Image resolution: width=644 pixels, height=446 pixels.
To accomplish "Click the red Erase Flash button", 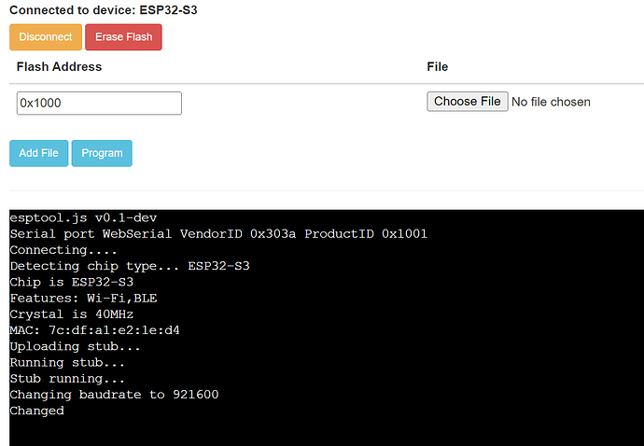I will coord(123,37).
